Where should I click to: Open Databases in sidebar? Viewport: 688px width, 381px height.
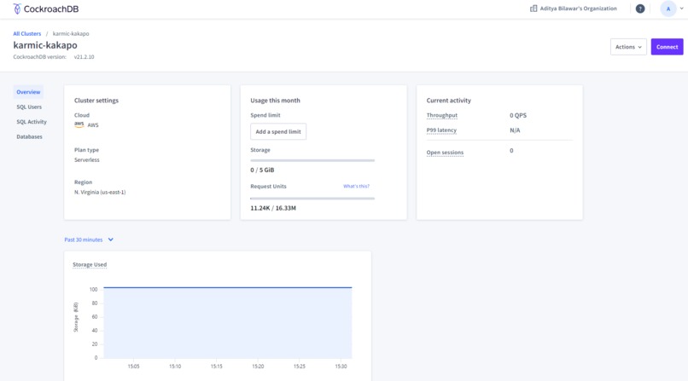point(29,136)
